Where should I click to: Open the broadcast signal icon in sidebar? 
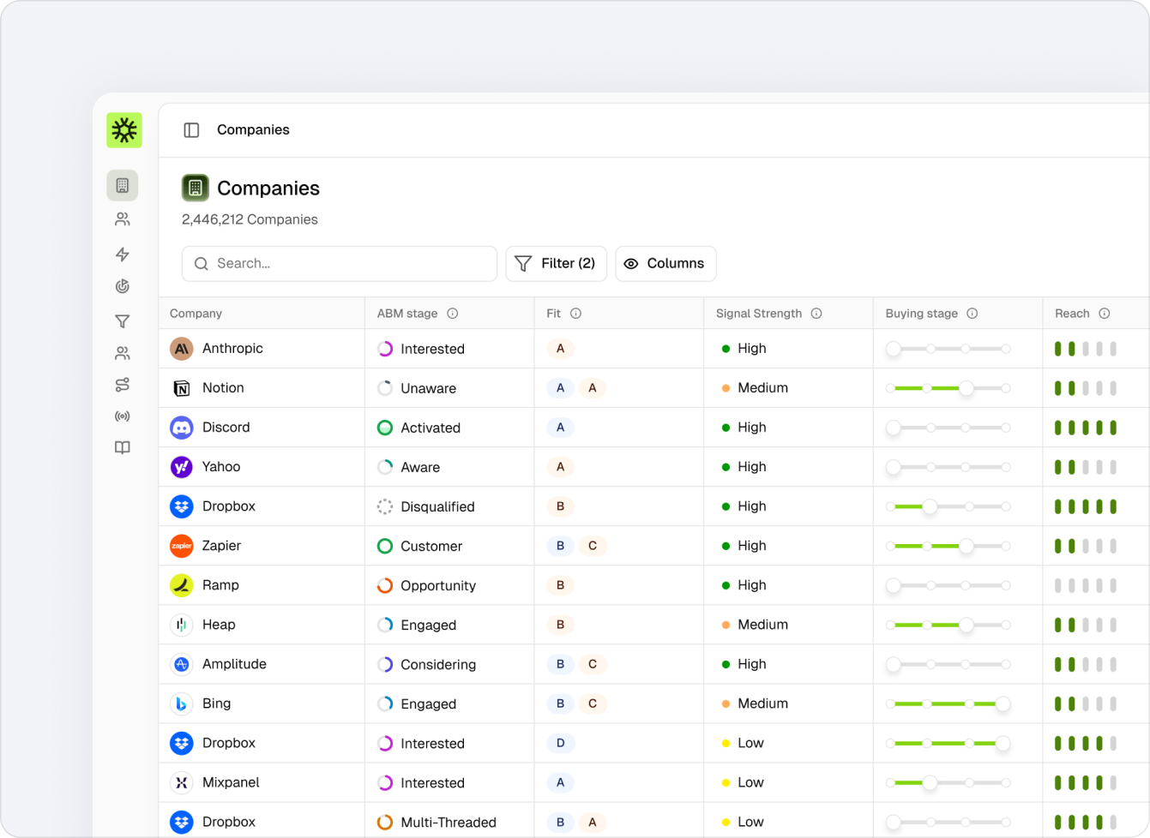pyautogui.click(x=123, y=416)
